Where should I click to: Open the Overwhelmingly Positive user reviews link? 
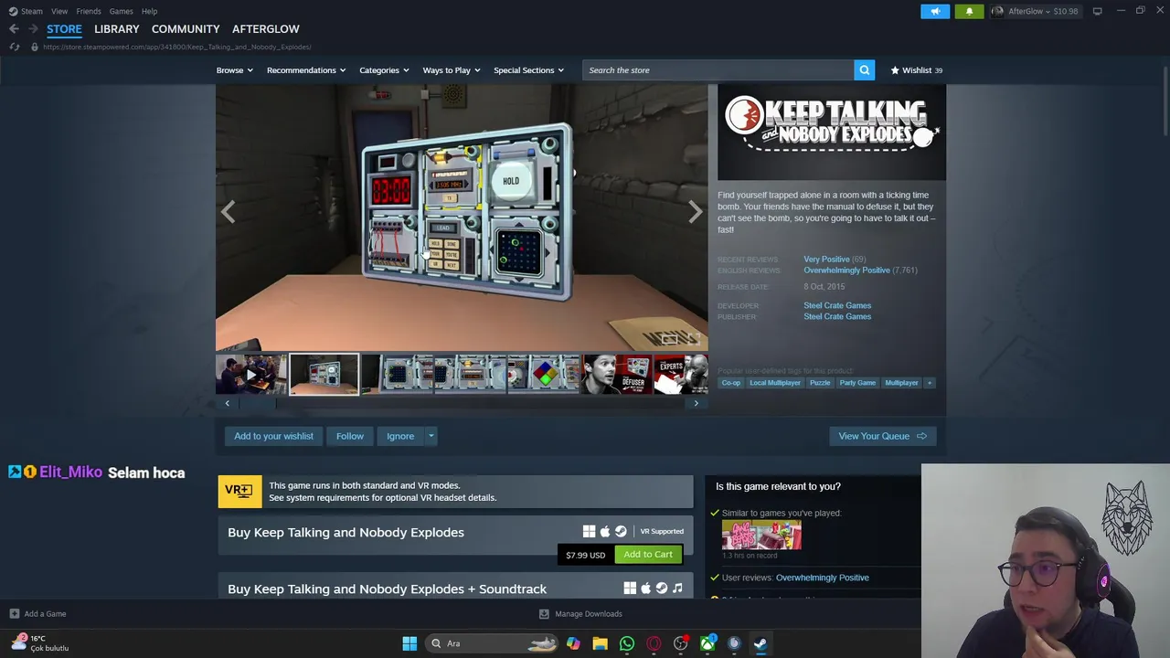822,578
